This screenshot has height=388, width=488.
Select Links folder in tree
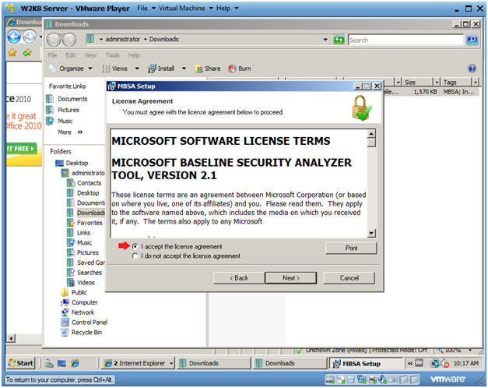pos(79,233)
